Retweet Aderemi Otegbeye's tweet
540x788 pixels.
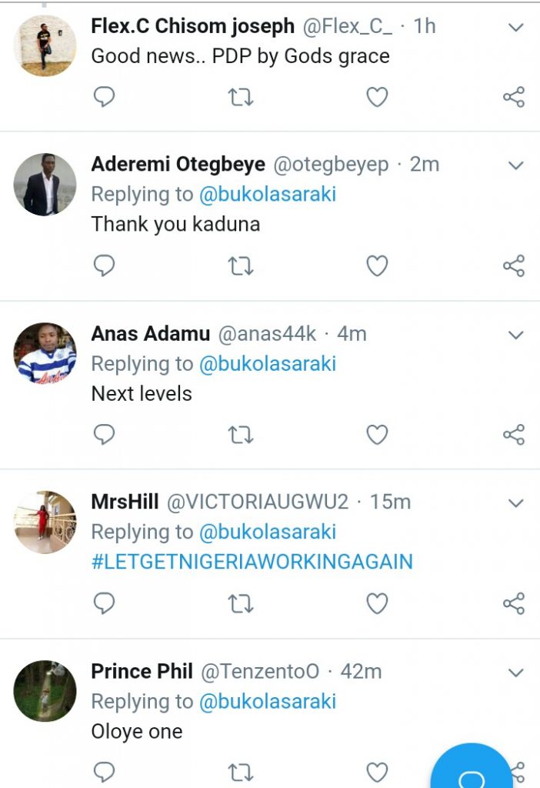pos(241,266)
